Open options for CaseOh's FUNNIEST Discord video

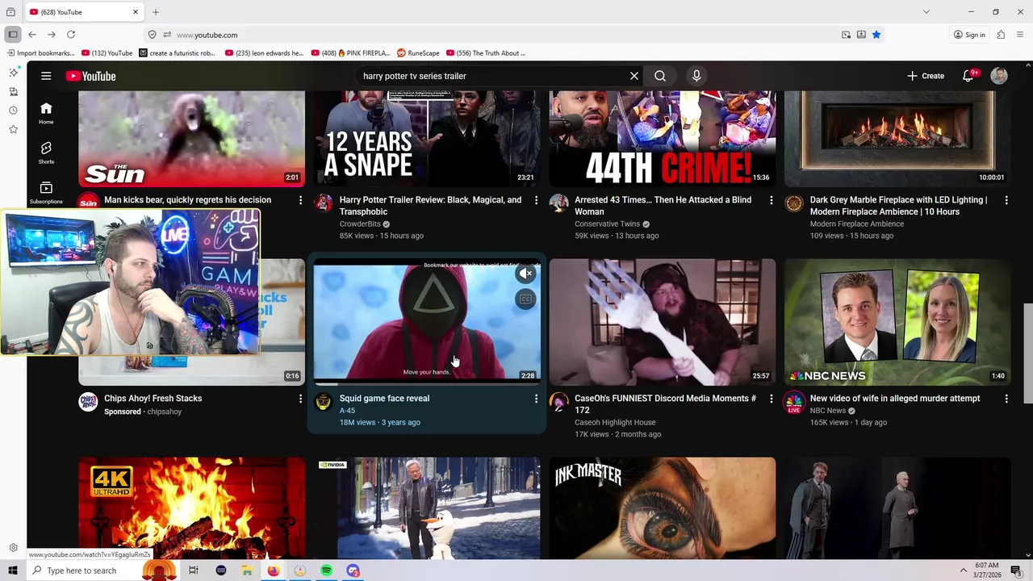[771, 399]
